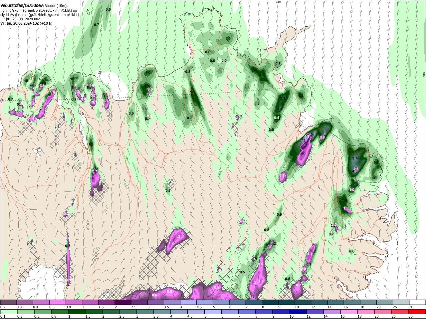Select the pale grey snow swatch above 25
The image size is (426, 319).
[401, 302]
